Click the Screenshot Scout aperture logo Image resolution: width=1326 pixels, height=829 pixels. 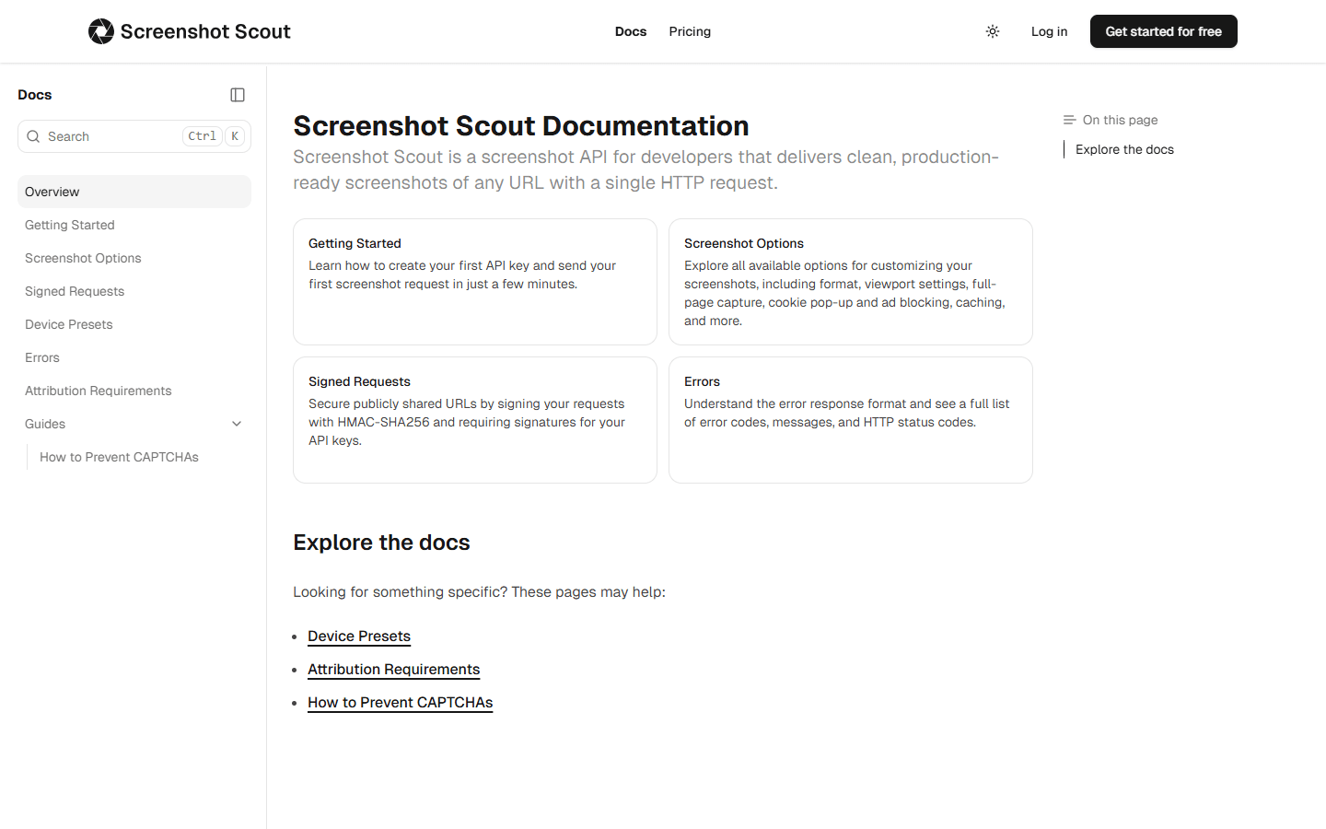tap(100, 30)
